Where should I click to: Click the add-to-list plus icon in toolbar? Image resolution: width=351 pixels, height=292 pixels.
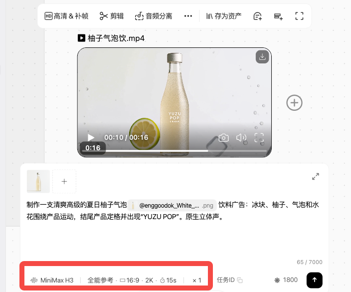pos(278,16)
